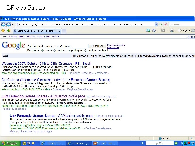The height and width of the screenshot is (146, 195).
Task: Select 'a web' radio option
Action: point(43,51)
